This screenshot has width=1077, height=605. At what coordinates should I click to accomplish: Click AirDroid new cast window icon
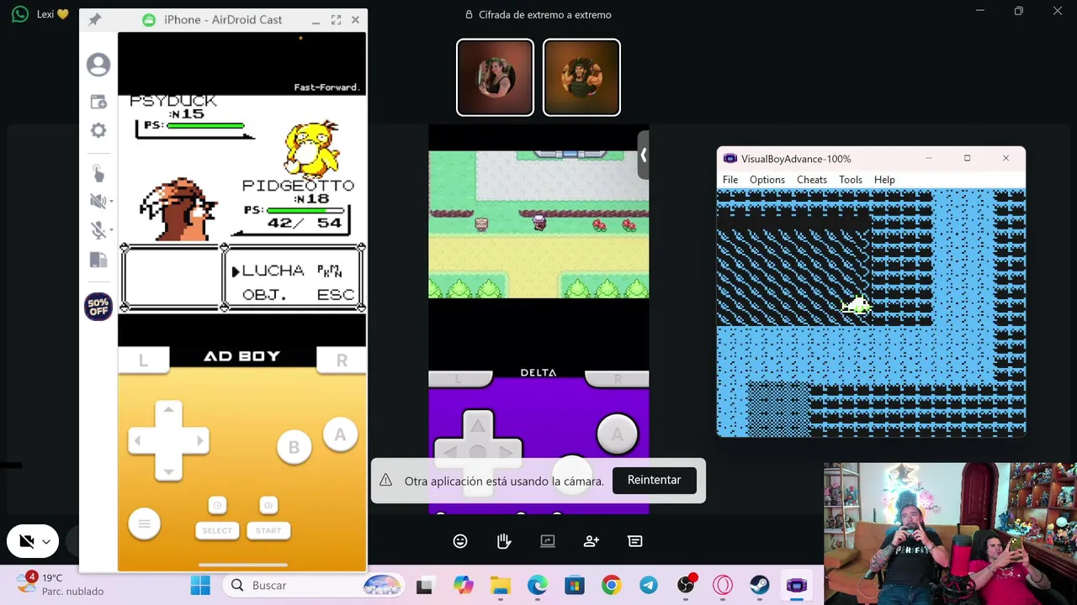[98, 102]
